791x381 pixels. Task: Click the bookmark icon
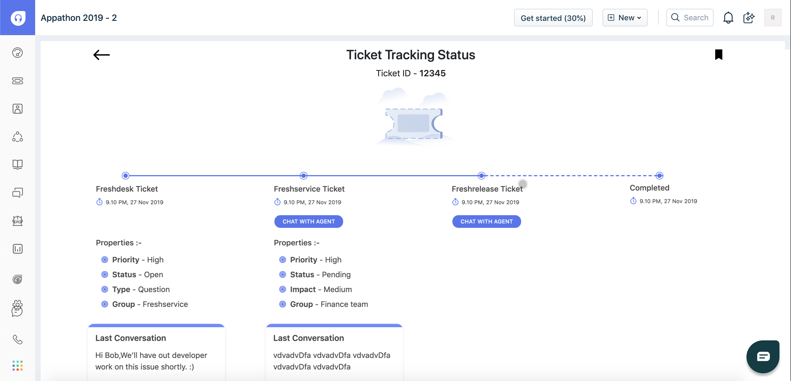click(x=718, y=55)
